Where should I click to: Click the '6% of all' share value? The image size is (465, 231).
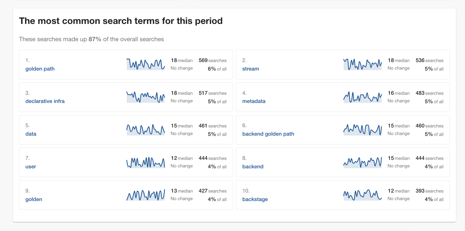217,69
